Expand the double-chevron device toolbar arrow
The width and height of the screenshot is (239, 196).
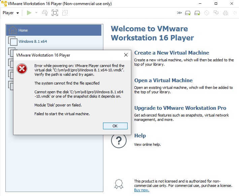tap(179, 13)
